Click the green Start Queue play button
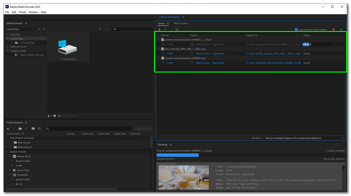The width and height of the screenshot is (351, 196). [342, 29]
